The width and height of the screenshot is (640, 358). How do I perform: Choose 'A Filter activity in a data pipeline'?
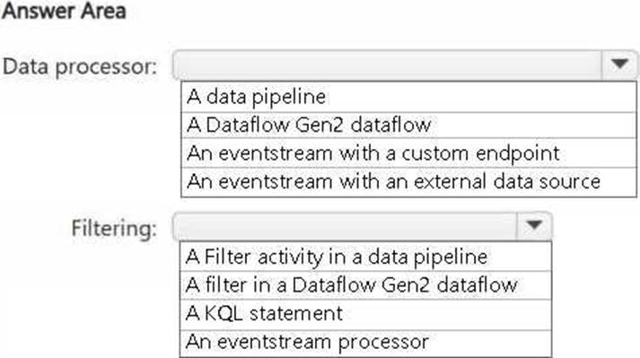tap(365, 257)
